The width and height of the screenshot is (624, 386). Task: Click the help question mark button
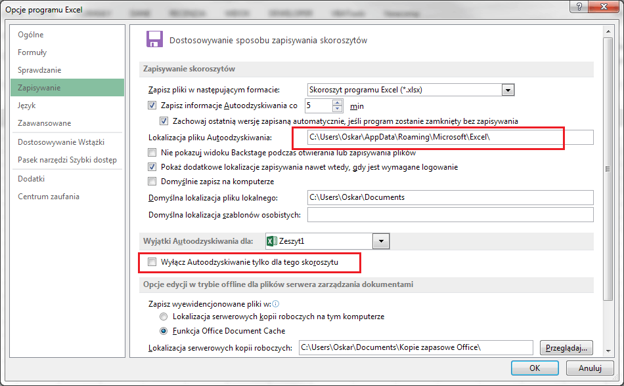(x=579, y=7)
